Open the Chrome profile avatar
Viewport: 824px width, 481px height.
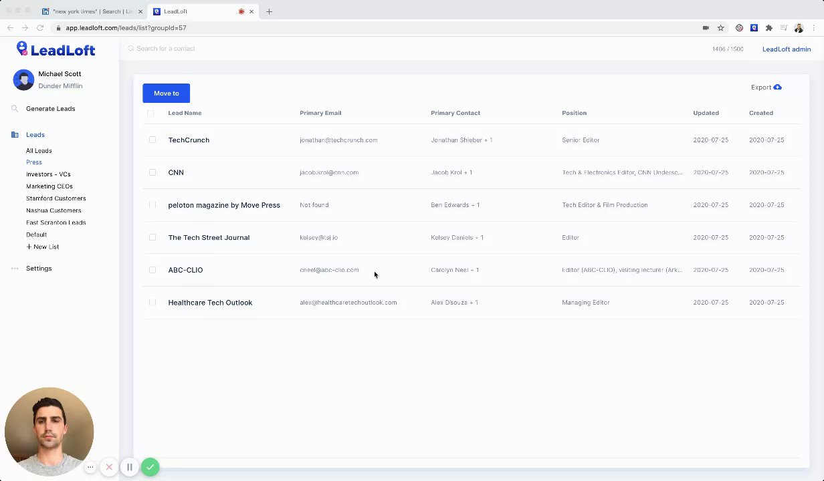click(x=799, y=28)
